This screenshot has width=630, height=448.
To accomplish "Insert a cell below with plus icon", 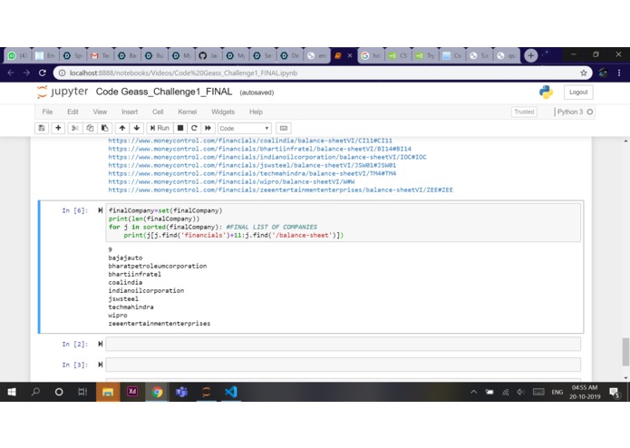I will (58, 128).
